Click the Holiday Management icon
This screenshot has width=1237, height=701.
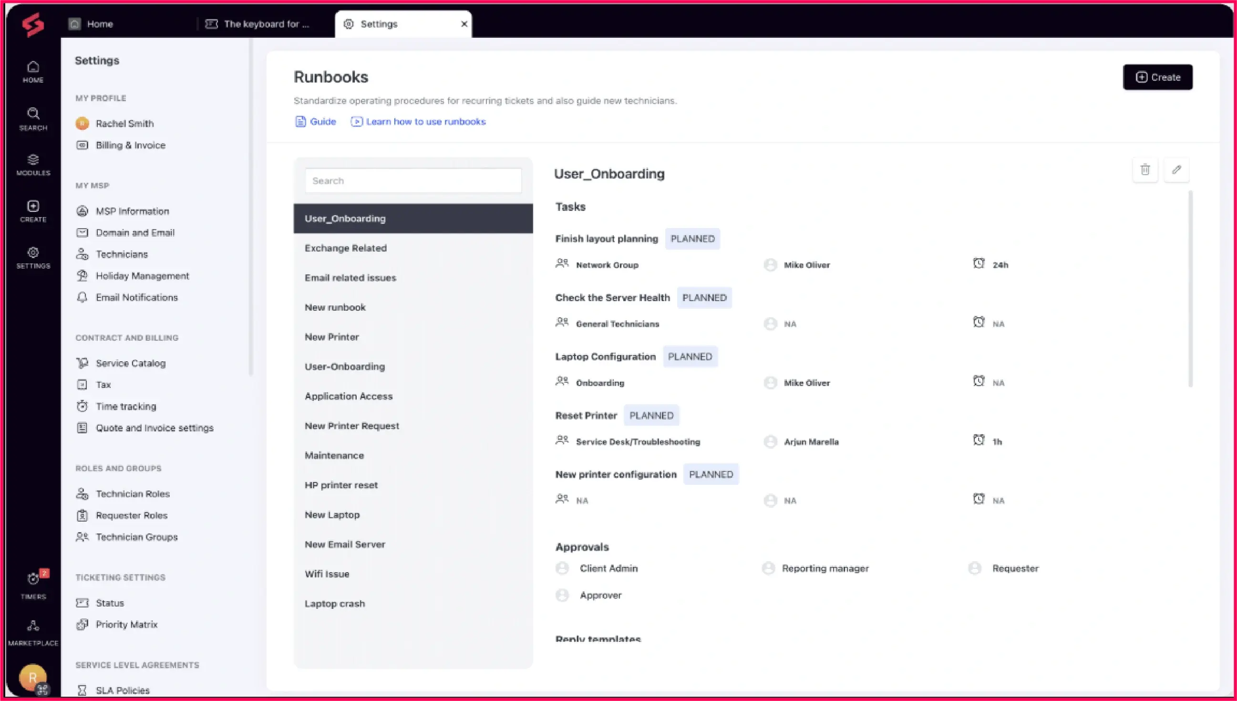[82, 275]
